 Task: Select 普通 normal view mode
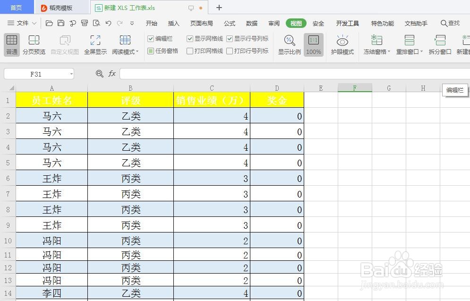click(x=11, y=45)
